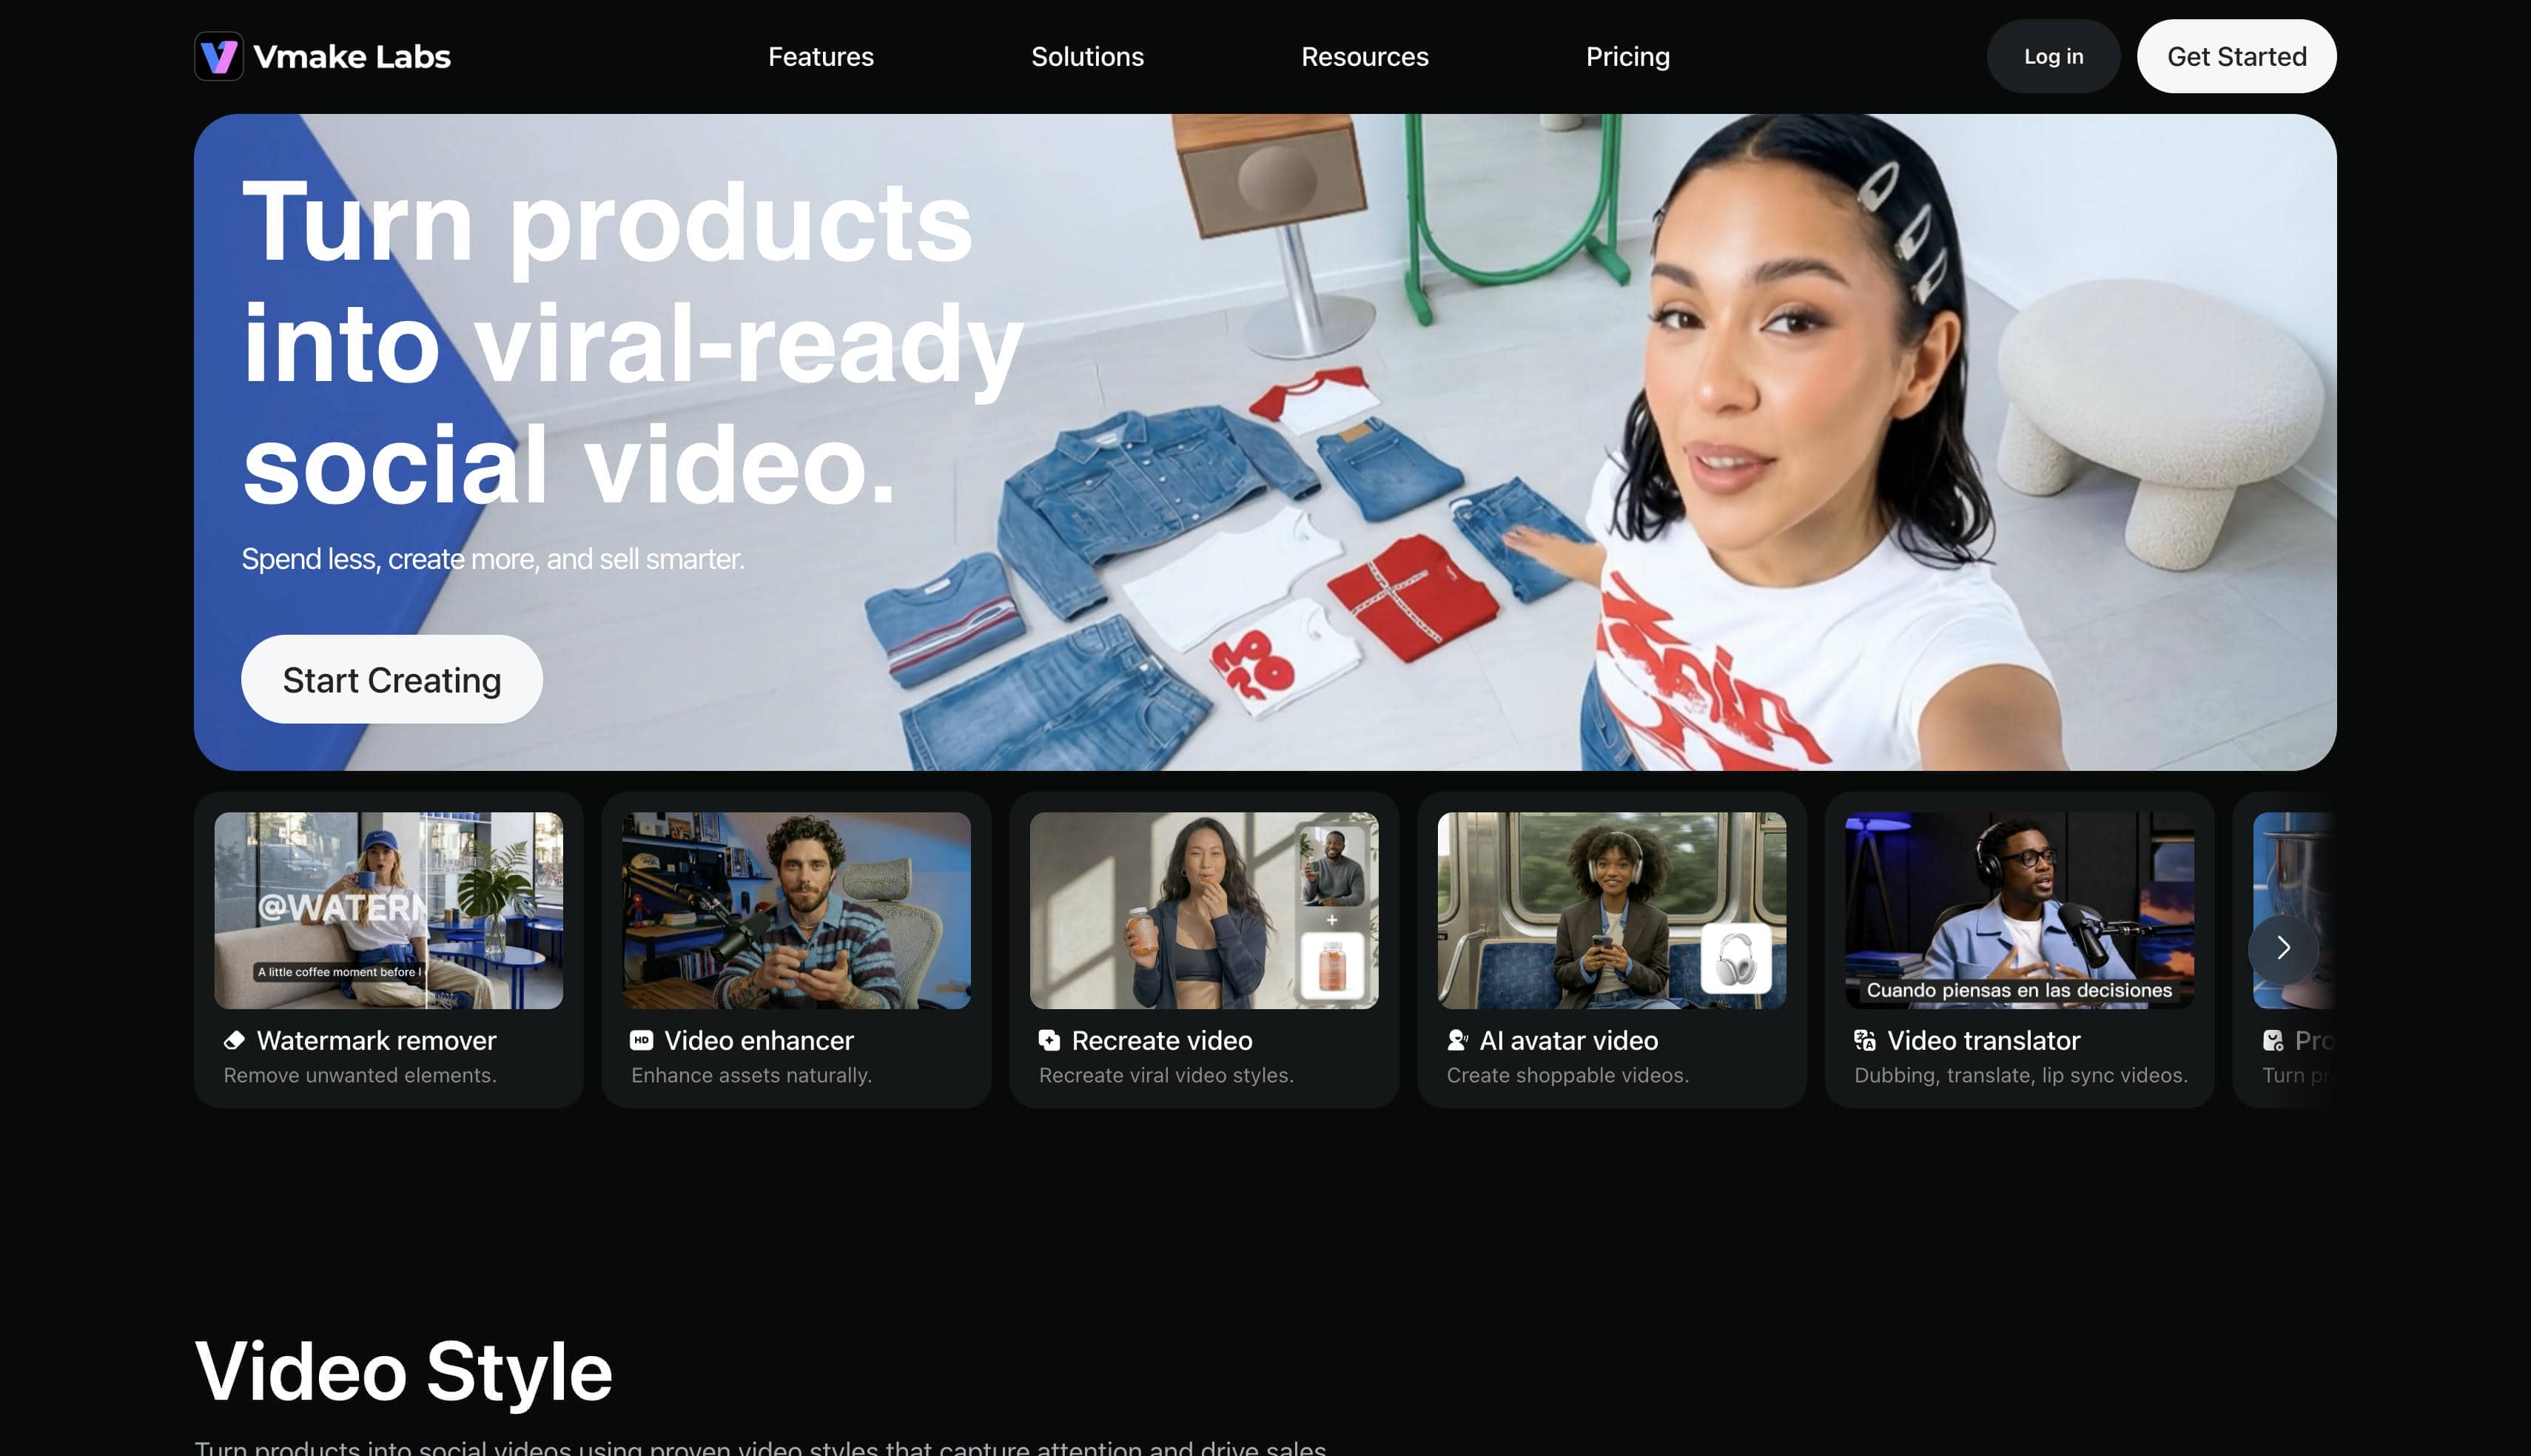Go to the Pricing page

[x=1627, y=57]
